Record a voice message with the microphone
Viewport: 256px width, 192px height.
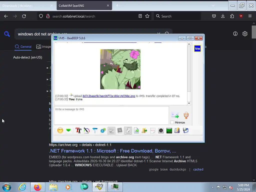(186, 115)
